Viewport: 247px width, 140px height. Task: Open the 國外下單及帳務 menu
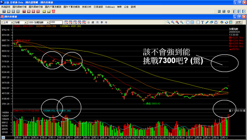click(72, 7)
